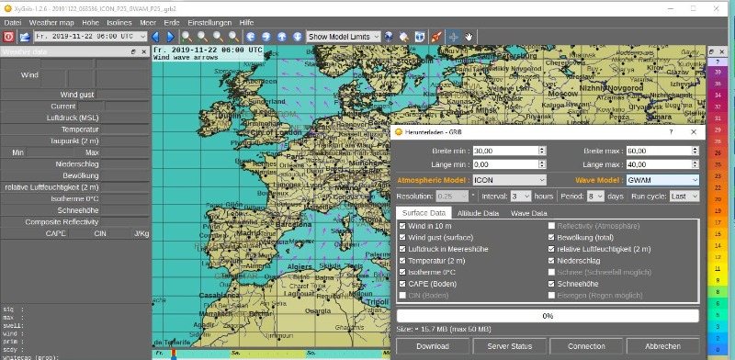Click the Breite max input field
735x360 pixels.
point(659,151)
